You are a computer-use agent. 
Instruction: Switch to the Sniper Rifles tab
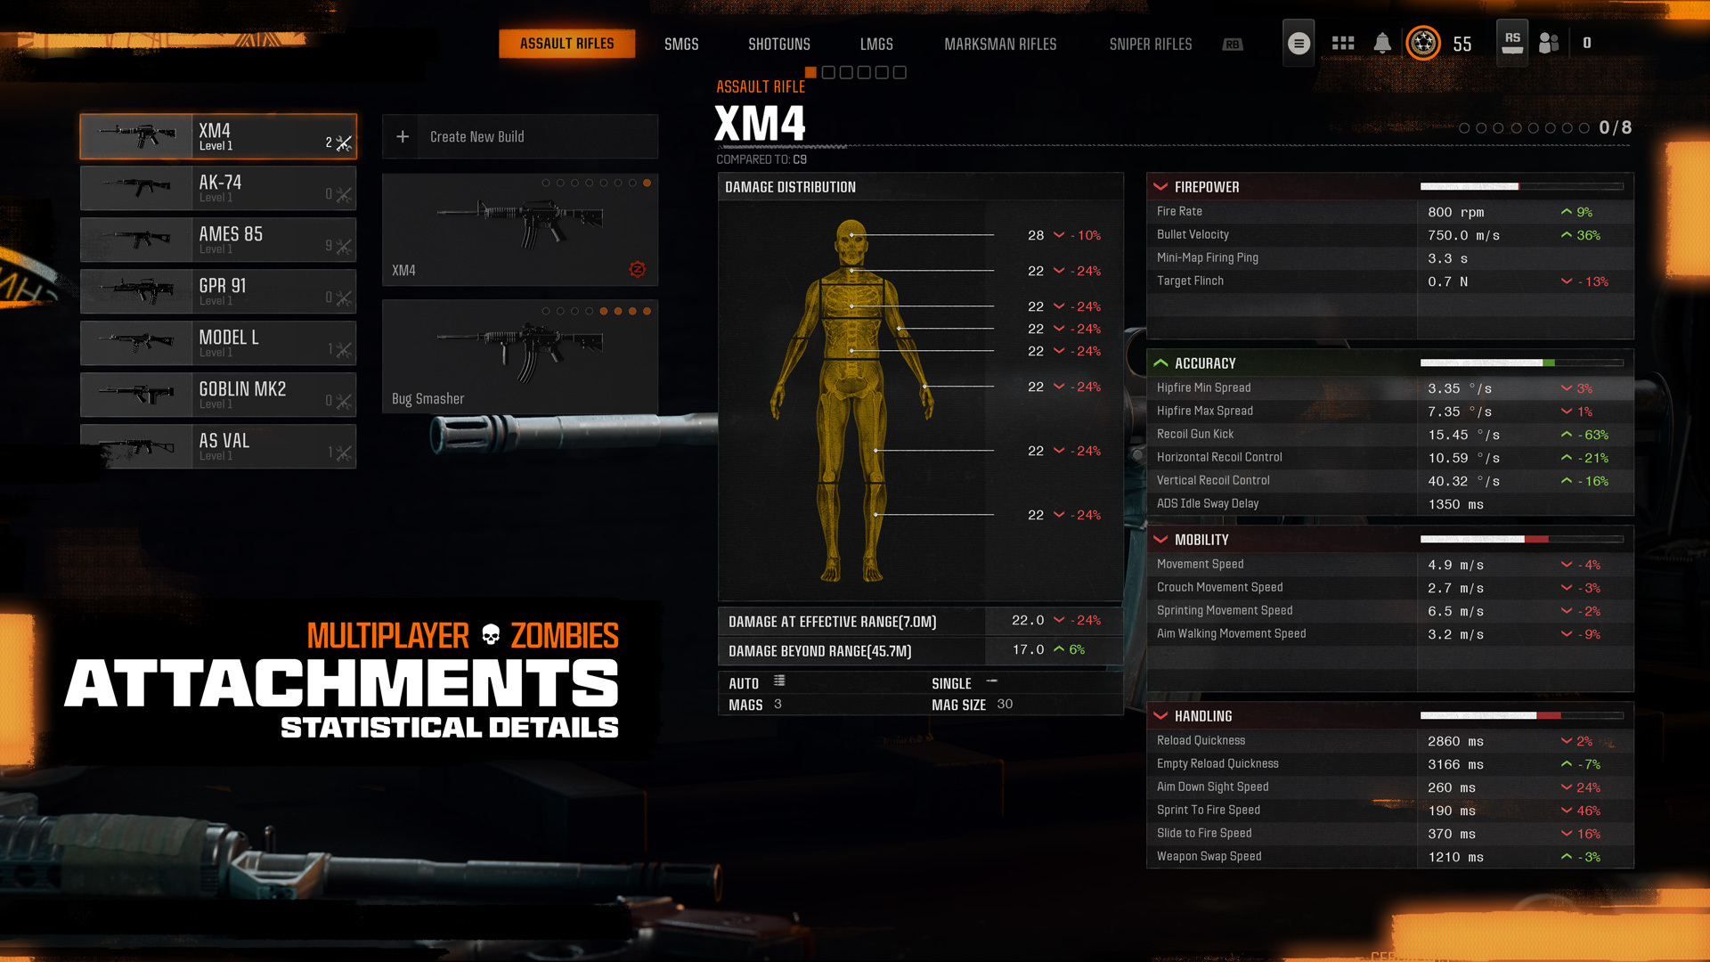click(x=1150, y=45)
